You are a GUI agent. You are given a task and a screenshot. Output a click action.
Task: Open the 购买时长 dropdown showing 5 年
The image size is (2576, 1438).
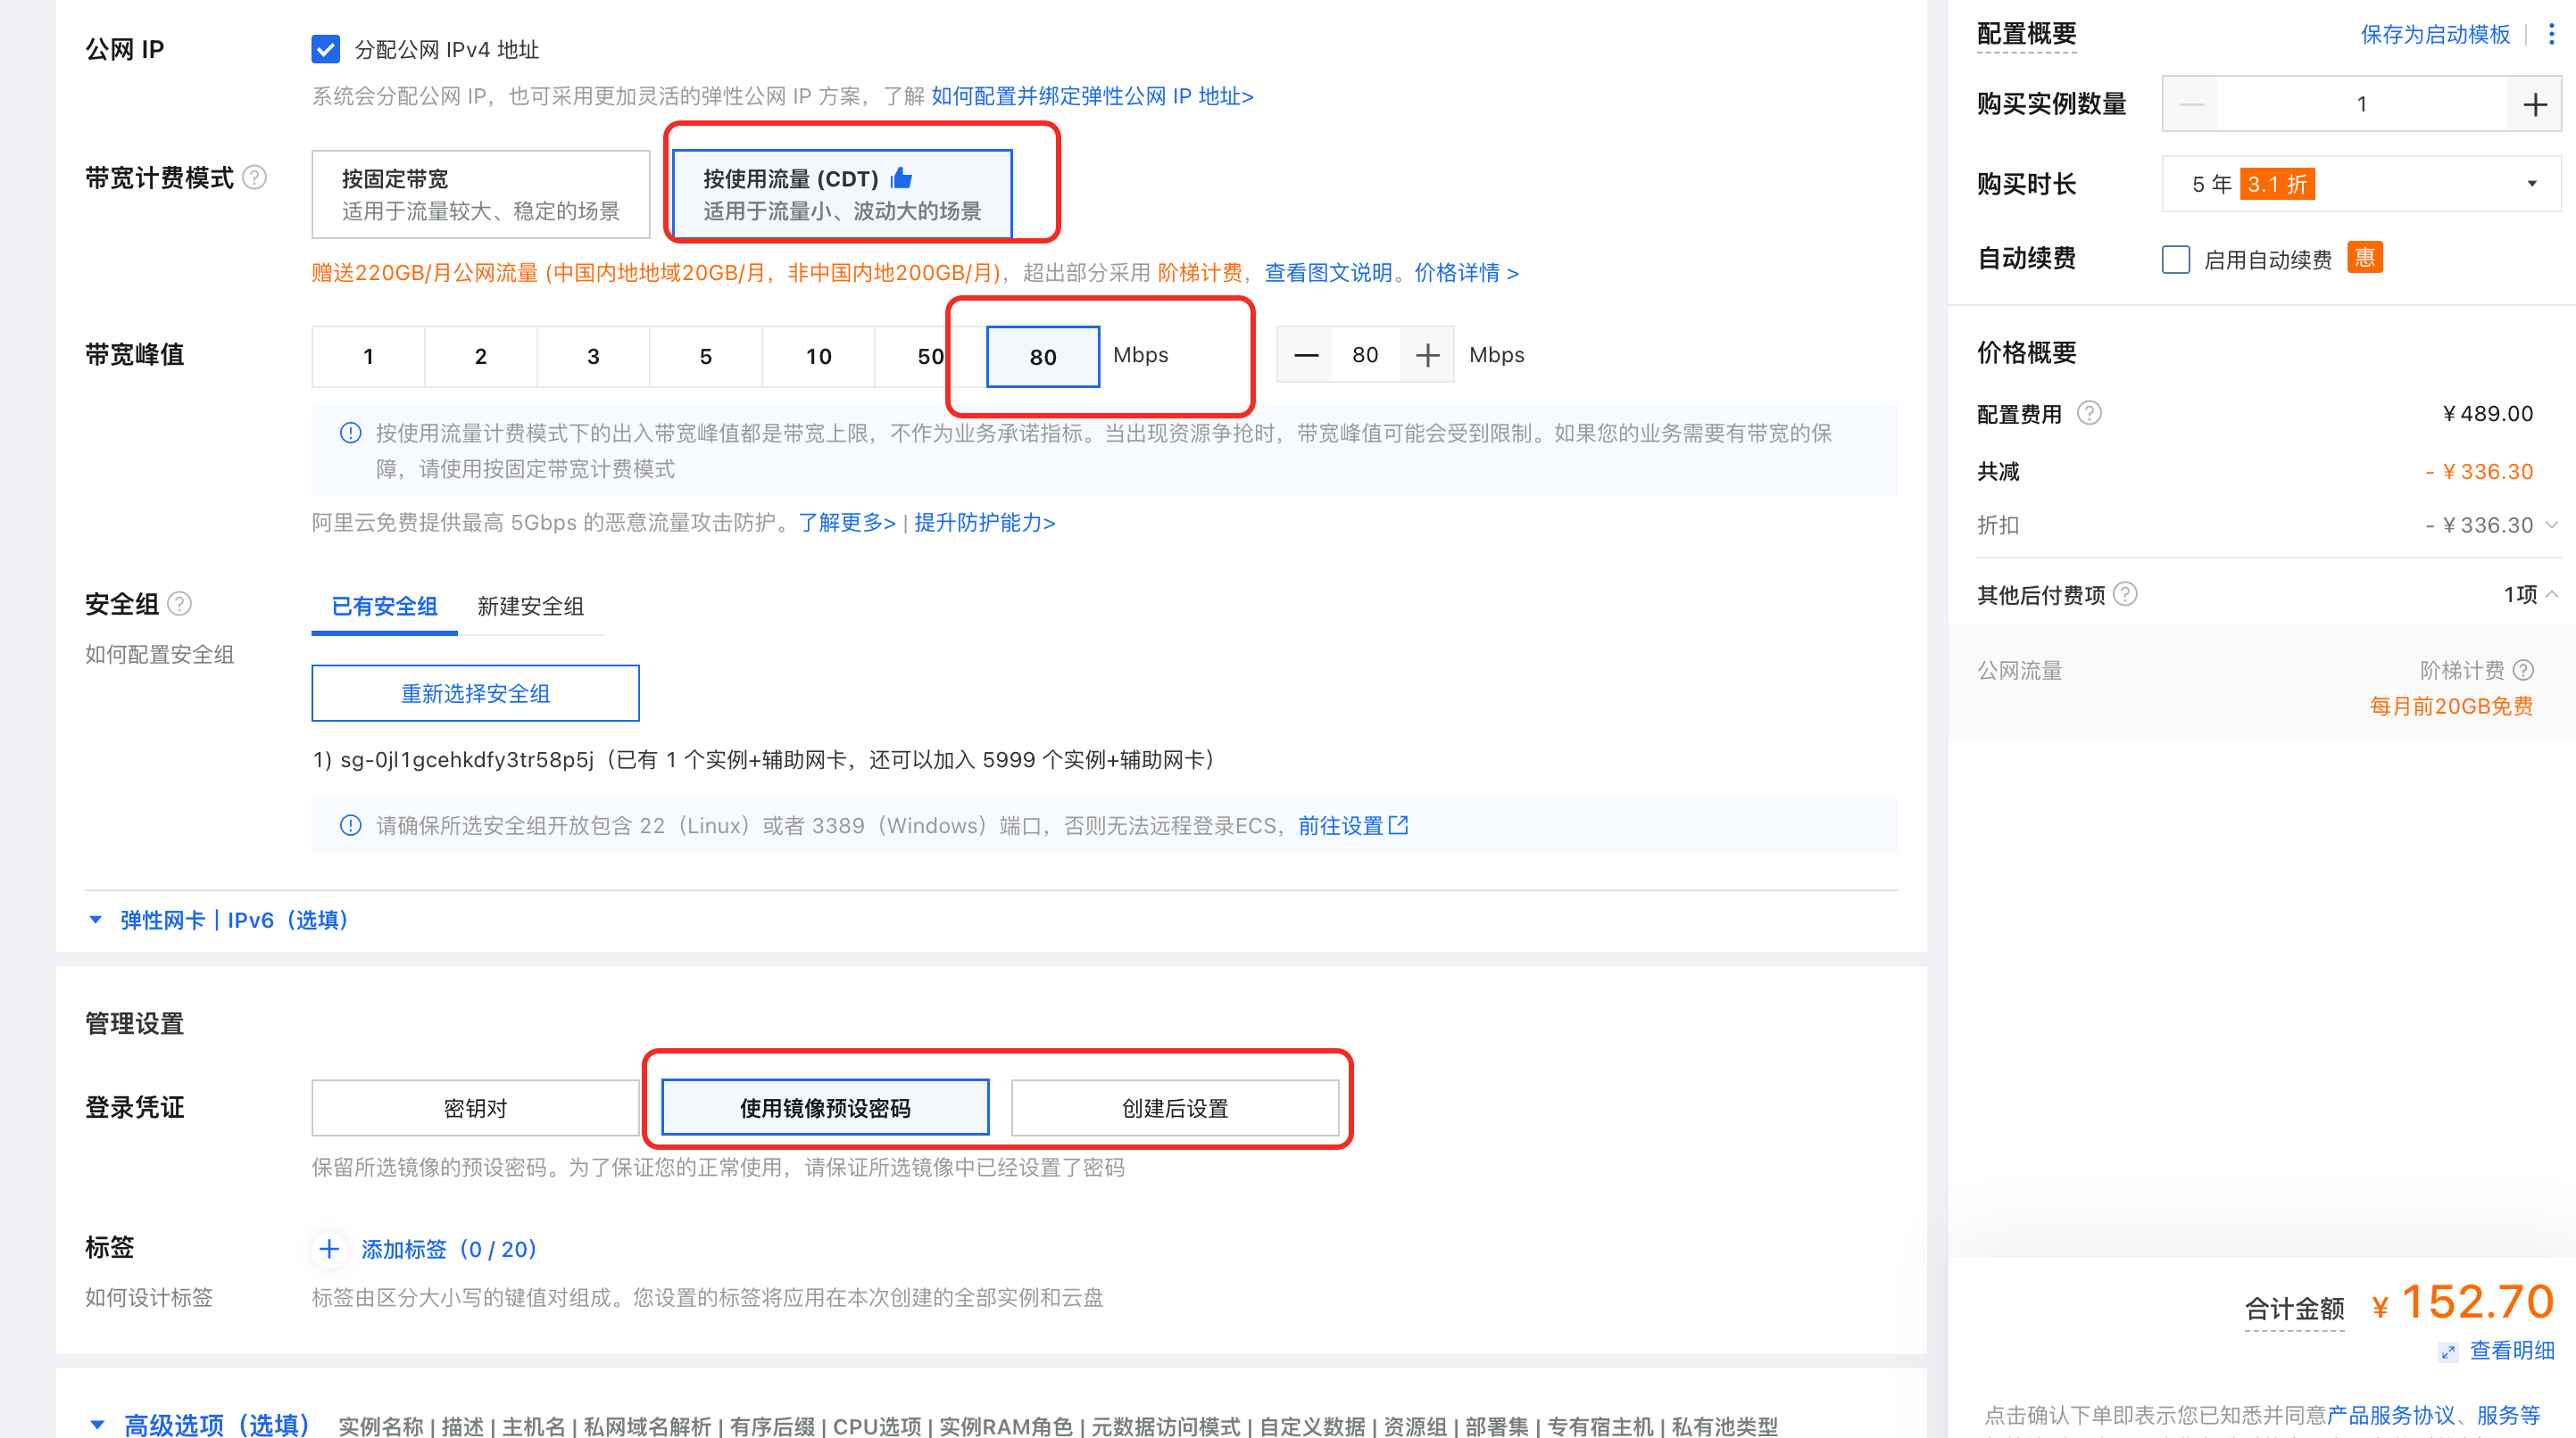[x=2362, y=184]
